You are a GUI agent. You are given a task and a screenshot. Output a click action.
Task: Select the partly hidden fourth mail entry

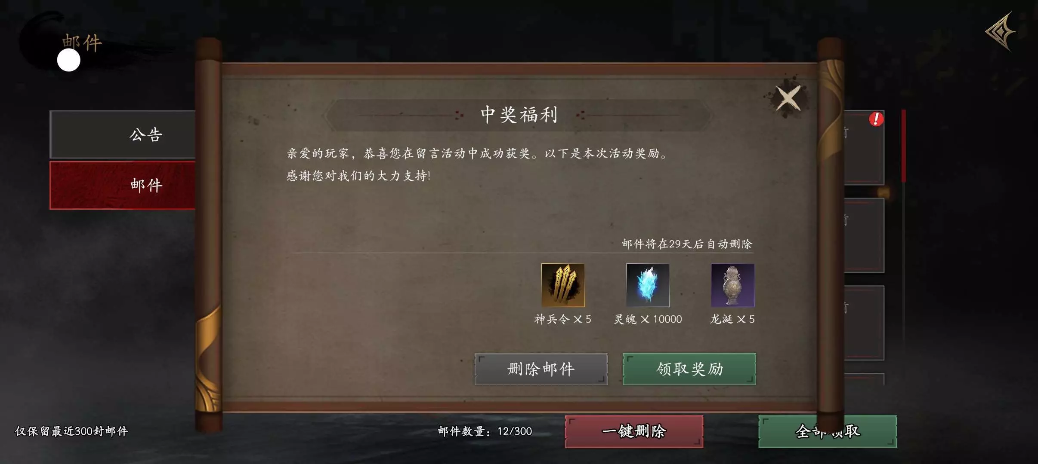(864, 379)
